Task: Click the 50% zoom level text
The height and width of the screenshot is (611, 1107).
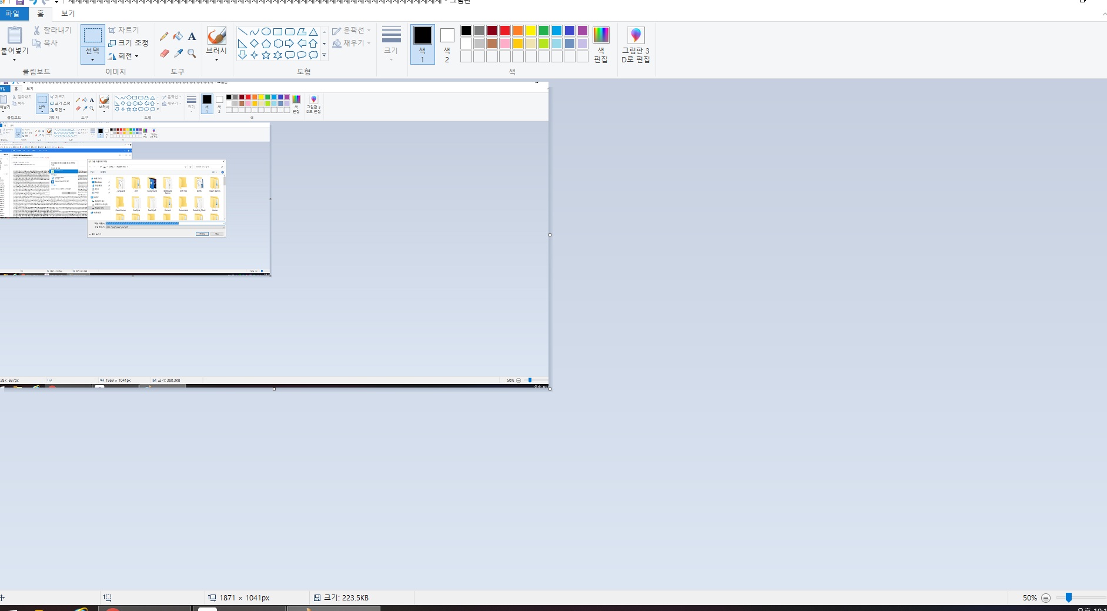Action: pyautogui.click(x=1029, y=597)
